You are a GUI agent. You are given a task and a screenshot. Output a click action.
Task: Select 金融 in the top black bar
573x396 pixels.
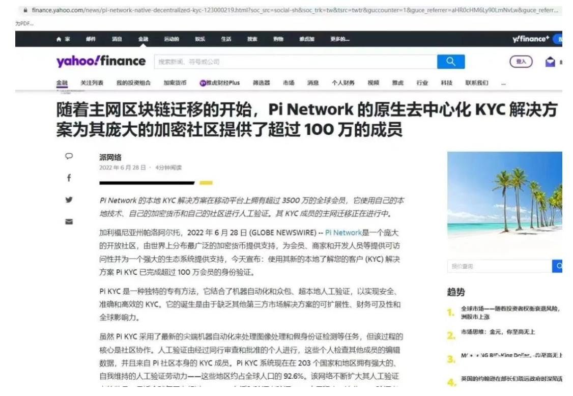[144, 39]
